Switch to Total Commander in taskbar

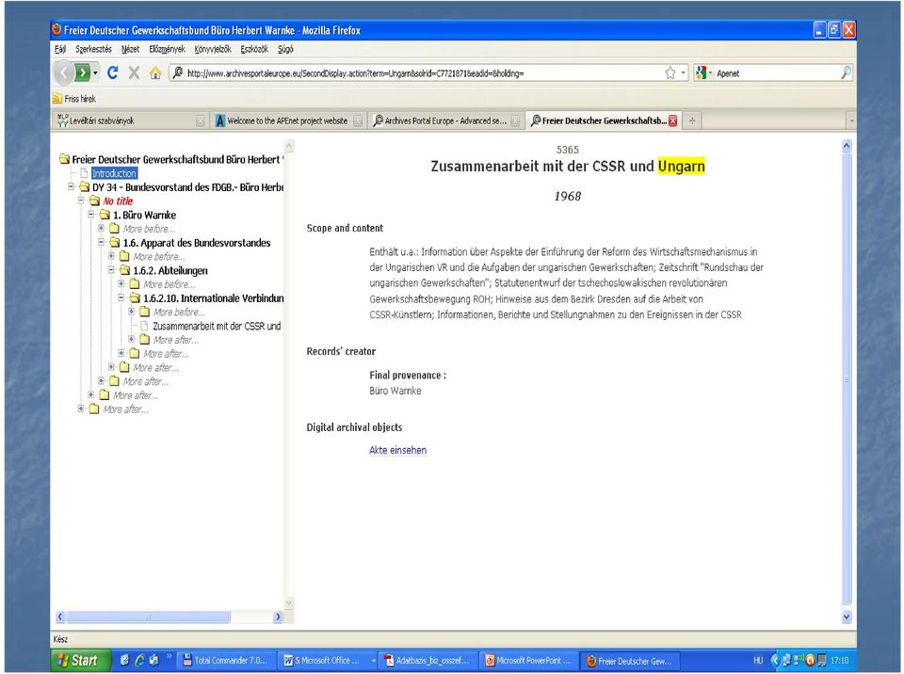[x=225, y=661]
